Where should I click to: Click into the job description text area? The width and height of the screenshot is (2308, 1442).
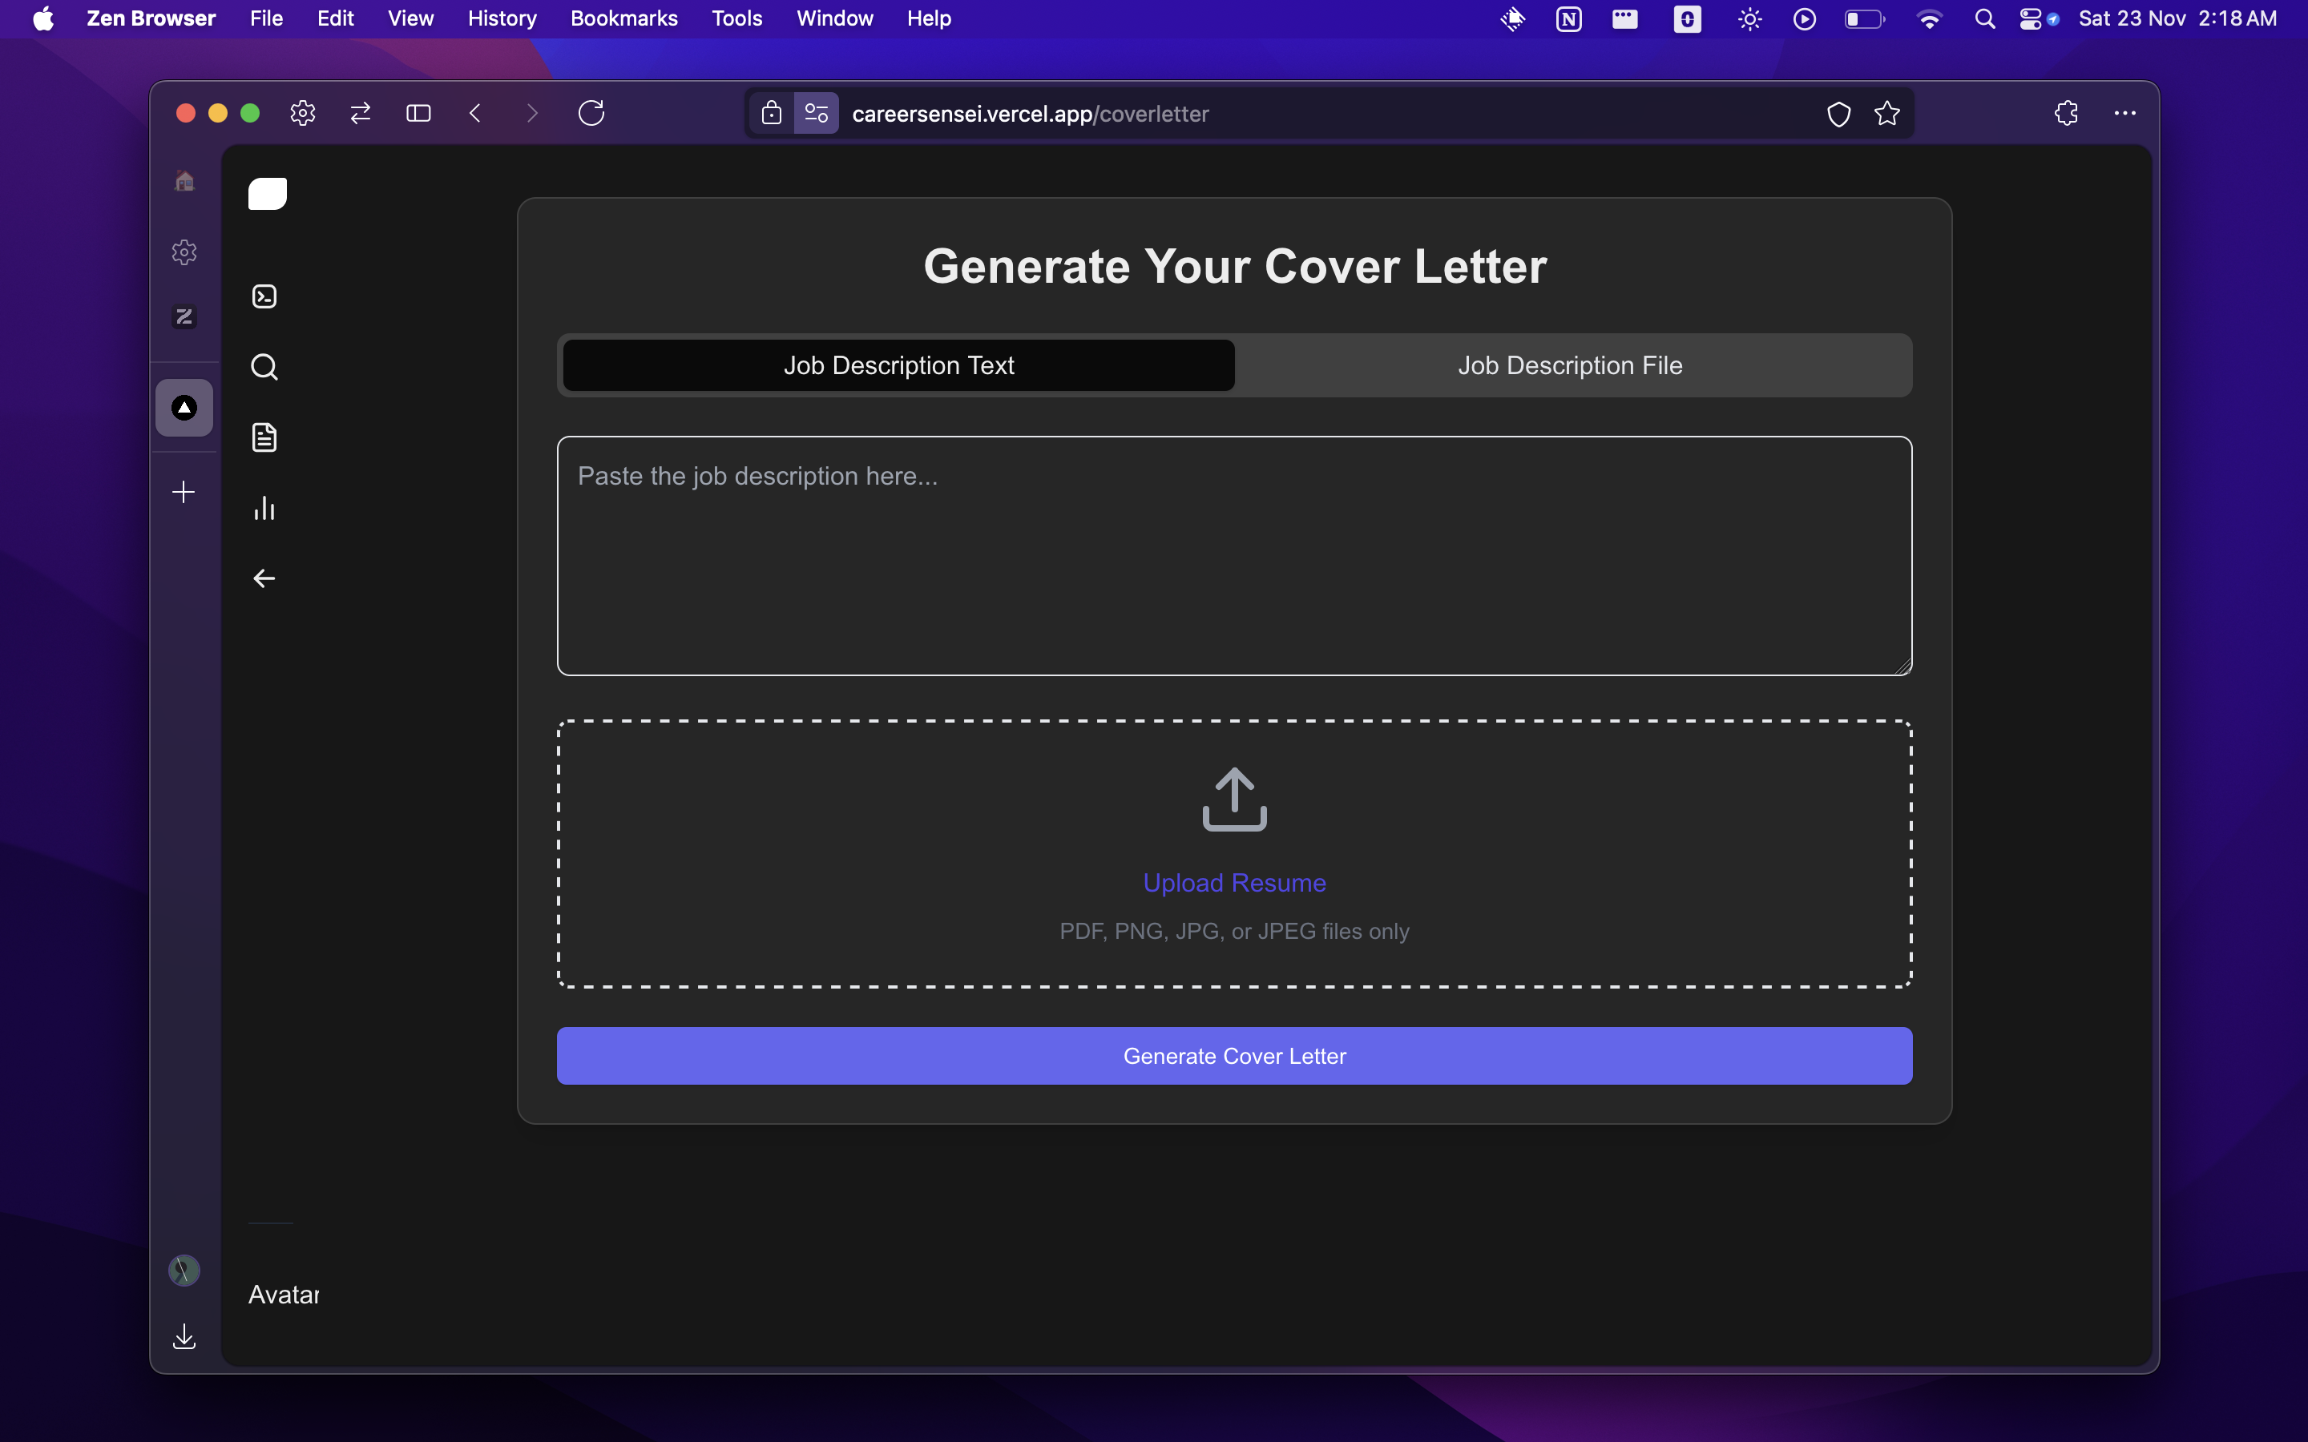[1234, 556]
